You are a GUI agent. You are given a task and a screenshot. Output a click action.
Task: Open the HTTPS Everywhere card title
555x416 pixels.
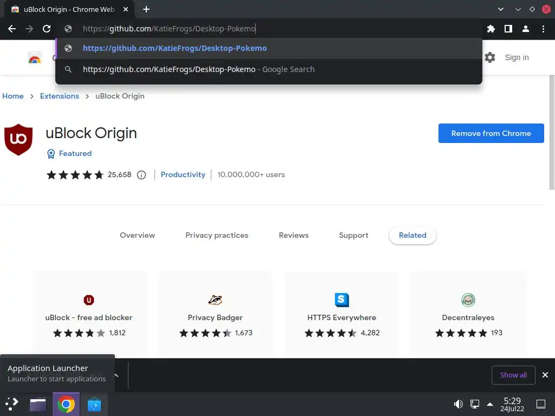pyautogui.click(x=341, y=317)
